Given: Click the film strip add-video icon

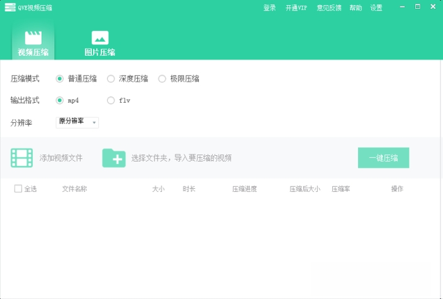Looking at the screenshot, I should 22,158.
